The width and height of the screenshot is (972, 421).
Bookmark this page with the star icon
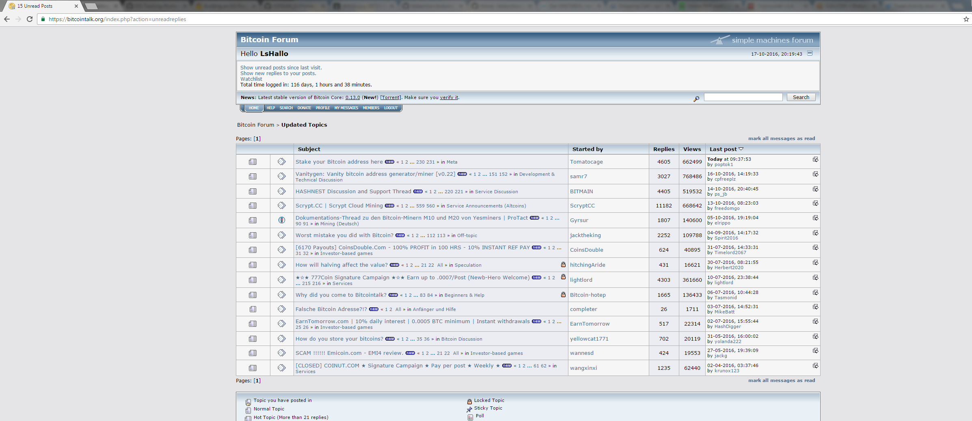coord(966,19)
